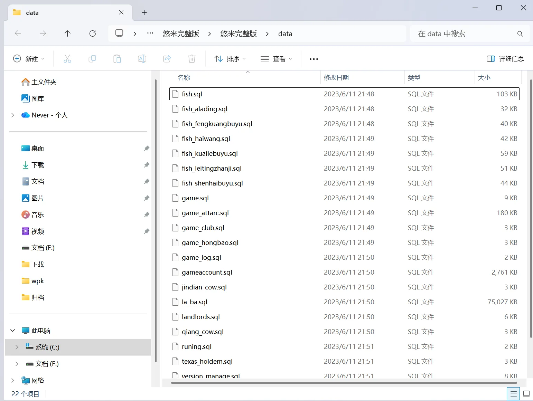Refresh the current folder
533x401 pixels.
[93, 34]
